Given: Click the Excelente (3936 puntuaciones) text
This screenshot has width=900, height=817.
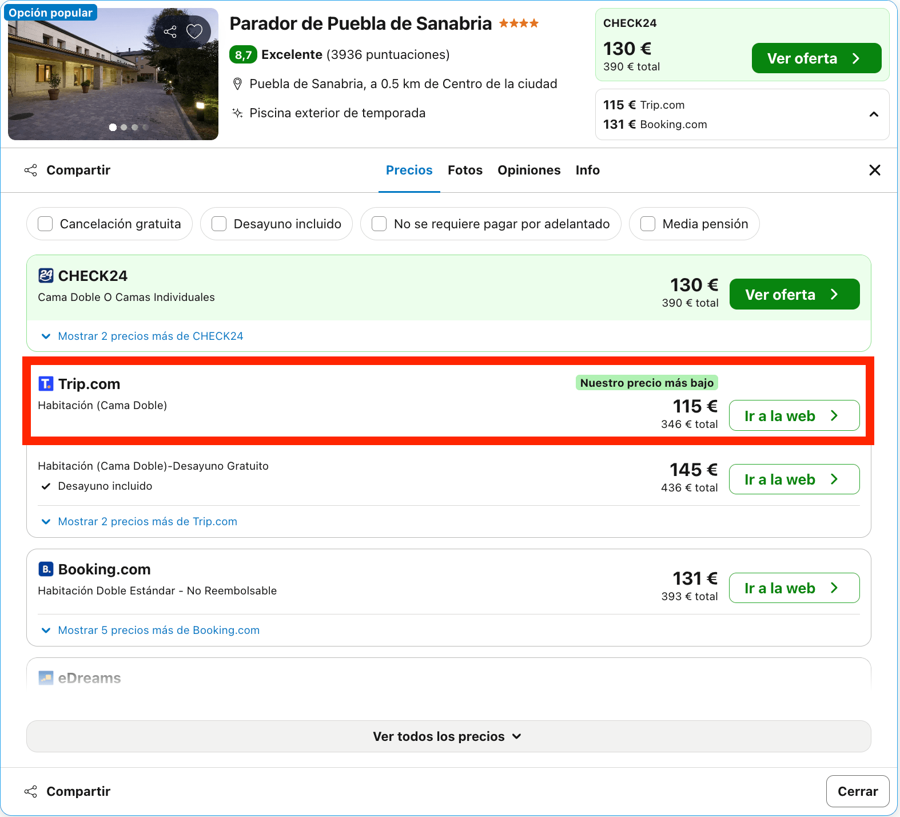Looking at the screenshot, I should click(x=356, y=54).
